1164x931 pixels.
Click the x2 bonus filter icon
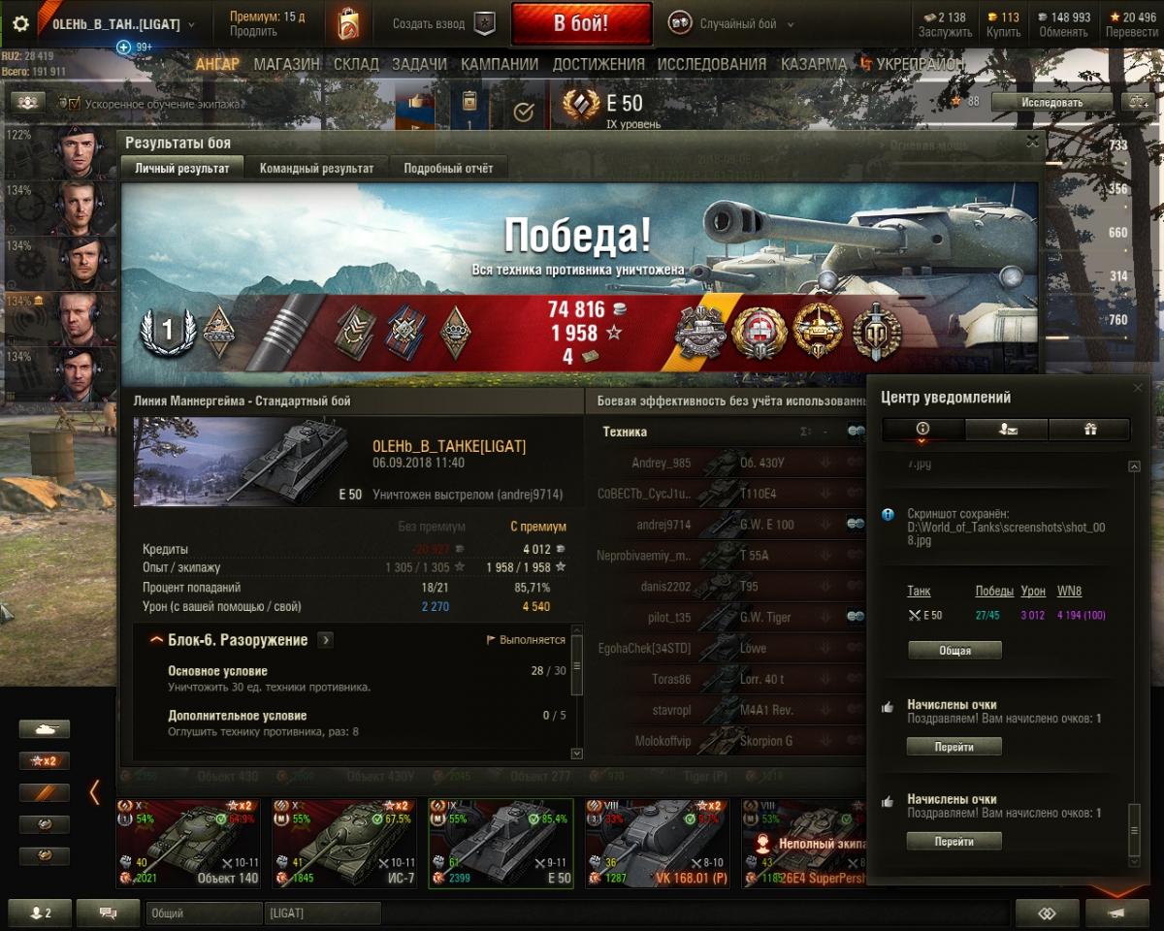click(x=45, y=761)
